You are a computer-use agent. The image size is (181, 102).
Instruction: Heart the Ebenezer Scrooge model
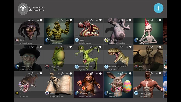pos(41,47)
